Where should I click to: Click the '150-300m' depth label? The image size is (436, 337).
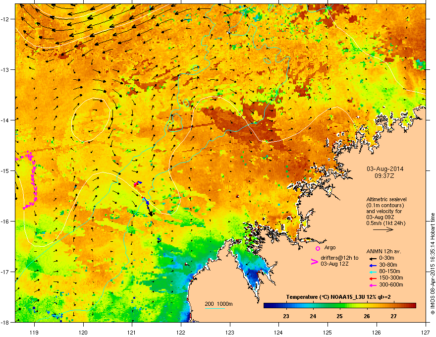click(391, 278)
